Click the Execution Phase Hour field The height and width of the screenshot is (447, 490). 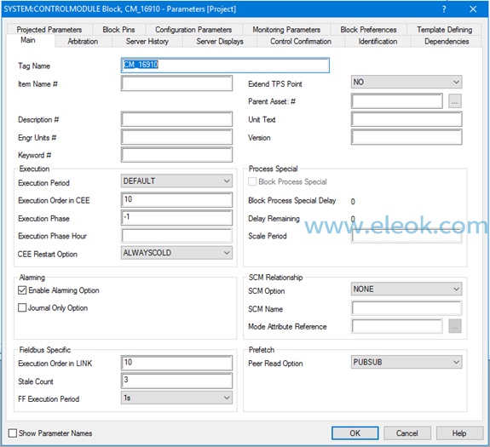pyautogui.click(x=176, y=236)
